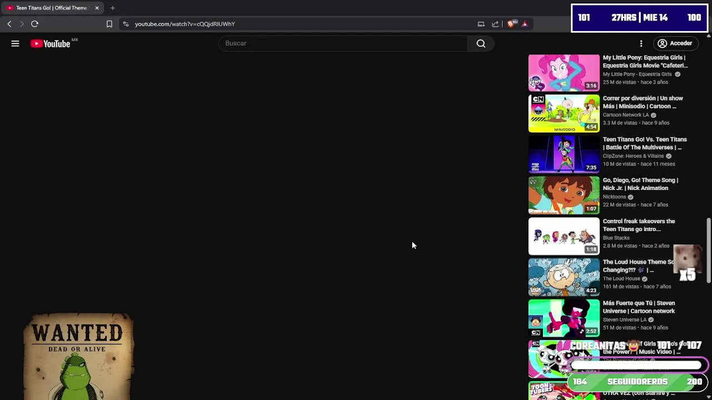
Task: Open Más Fuerte que Tú thumbnail
Action: [x=564, y=318]
